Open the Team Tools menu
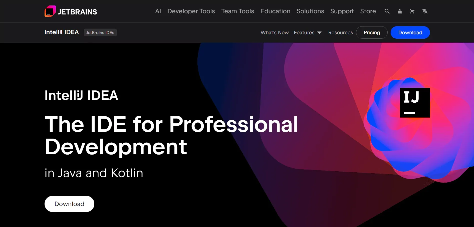This screenshot has width=474, height=227. 238,11
